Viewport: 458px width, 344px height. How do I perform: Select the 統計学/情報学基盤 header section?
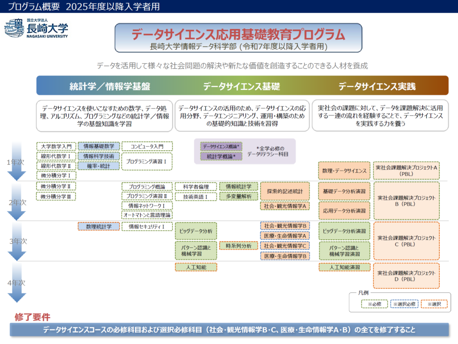coord(106,86)
